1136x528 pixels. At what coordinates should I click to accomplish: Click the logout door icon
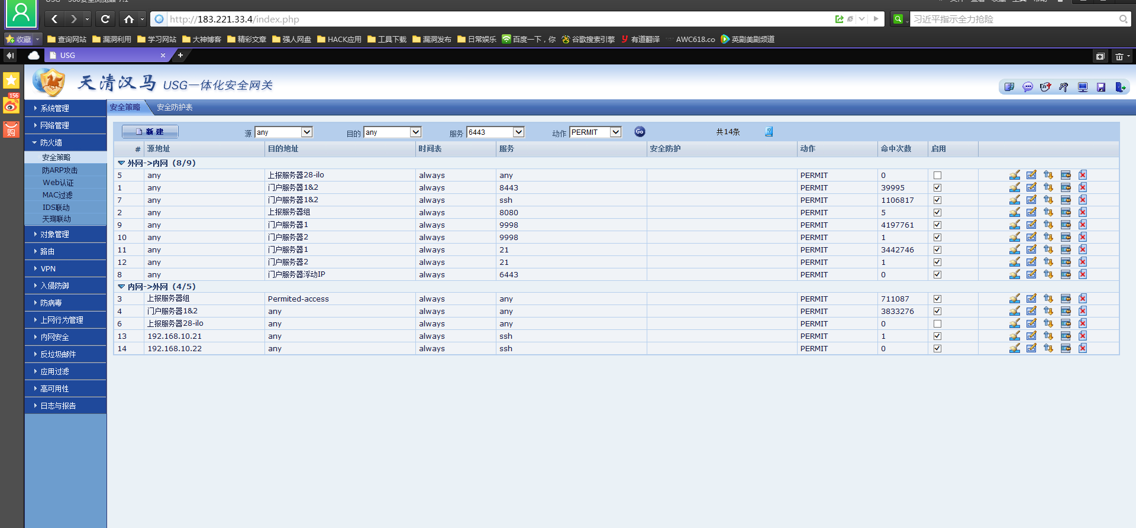[x=1121, y=87]
